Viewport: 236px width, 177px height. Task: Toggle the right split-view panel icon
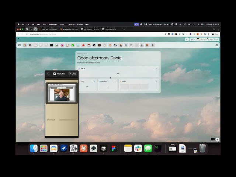coord(216,45)
